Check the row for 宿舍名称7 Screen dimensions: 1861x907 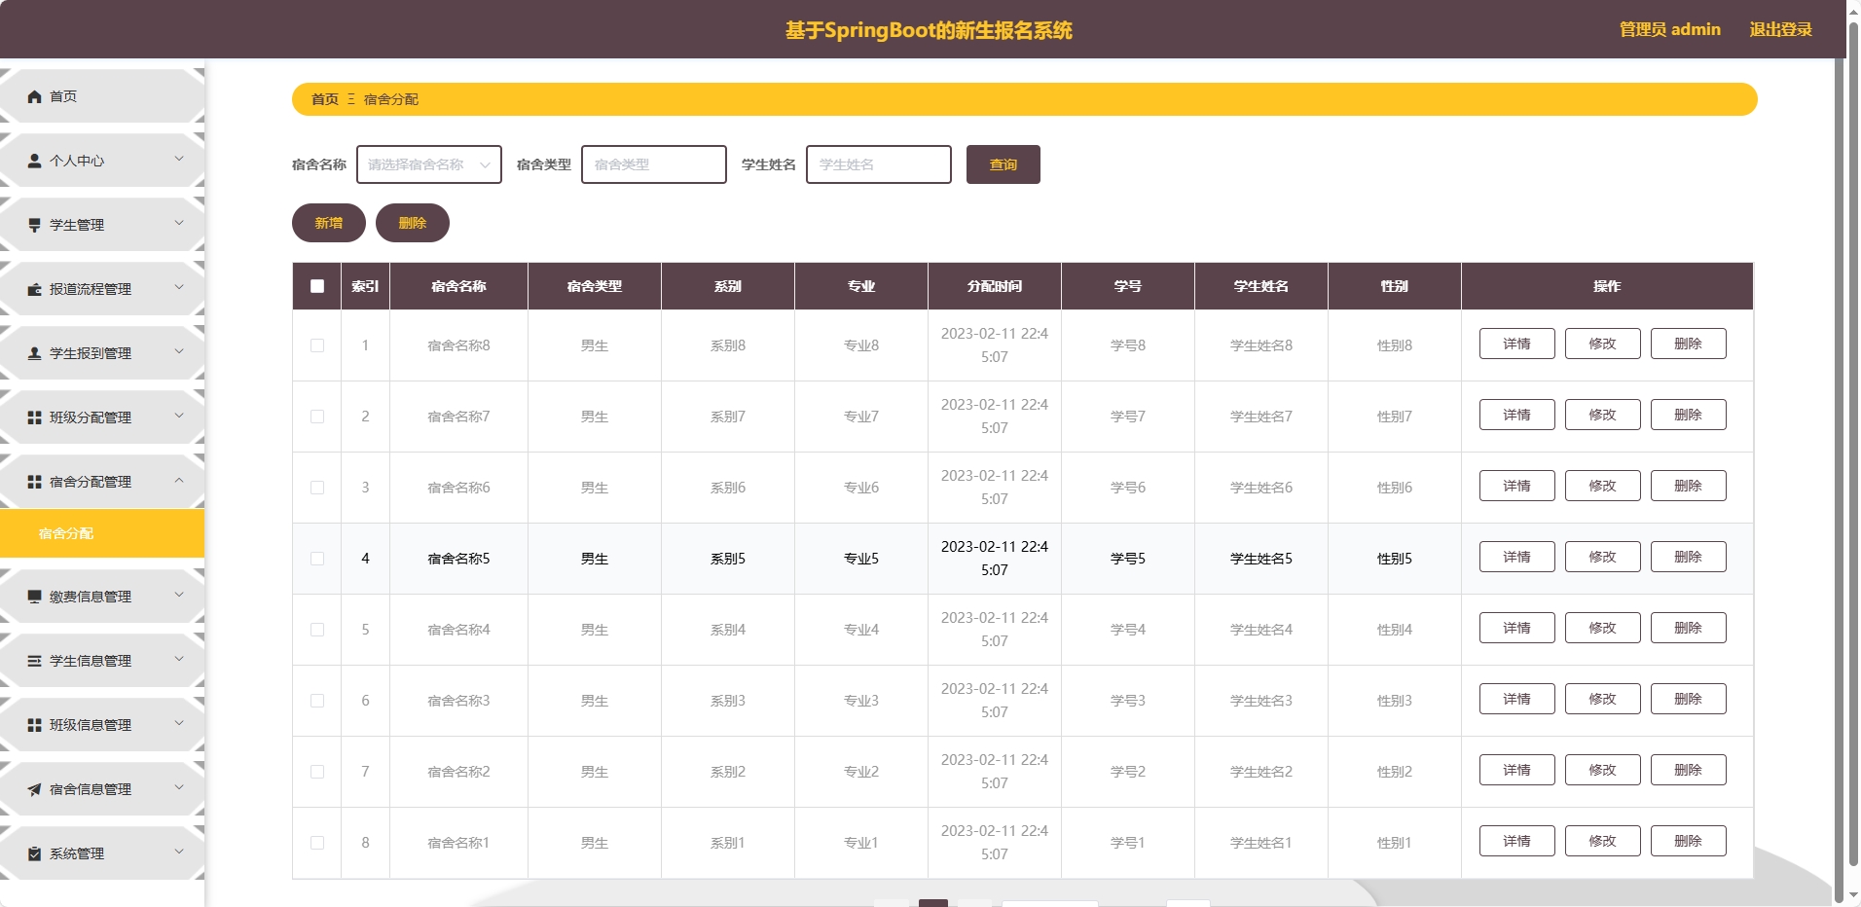(x=317, y=417)
